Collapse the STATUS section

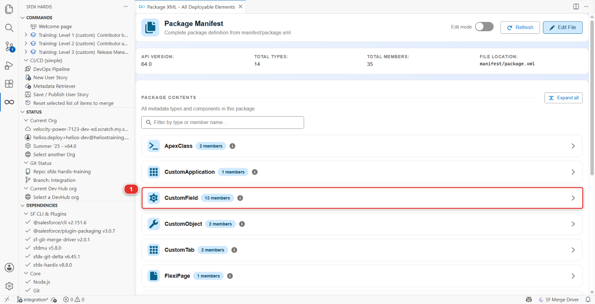tap(23, 112)
